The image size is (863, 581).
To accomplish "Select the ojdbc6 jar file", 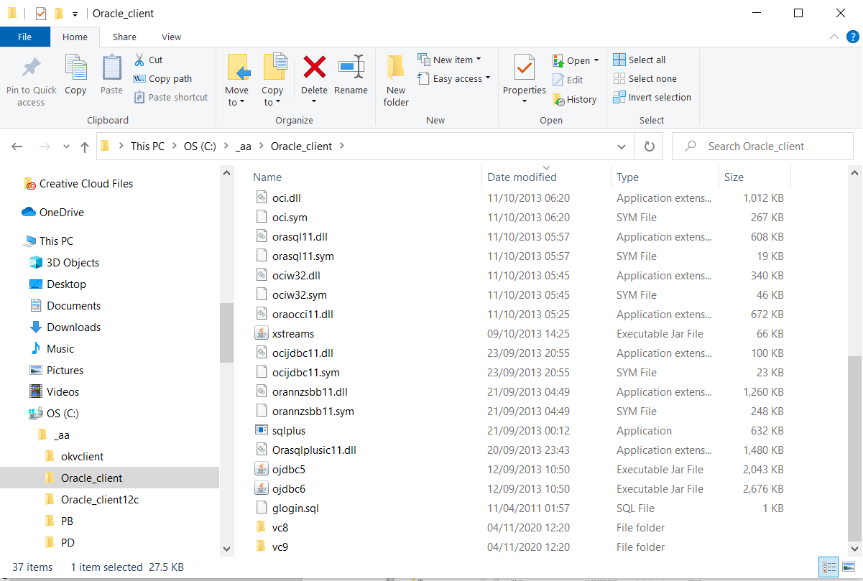I will (x=289, y=489).
